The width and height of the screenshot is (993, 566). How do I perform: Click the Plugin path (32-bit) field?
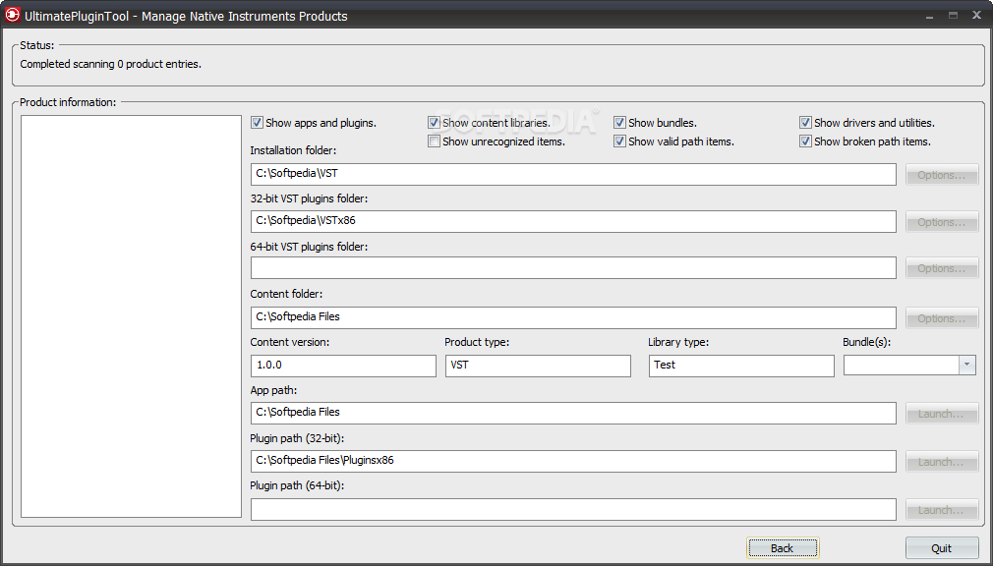click(573, 462)
